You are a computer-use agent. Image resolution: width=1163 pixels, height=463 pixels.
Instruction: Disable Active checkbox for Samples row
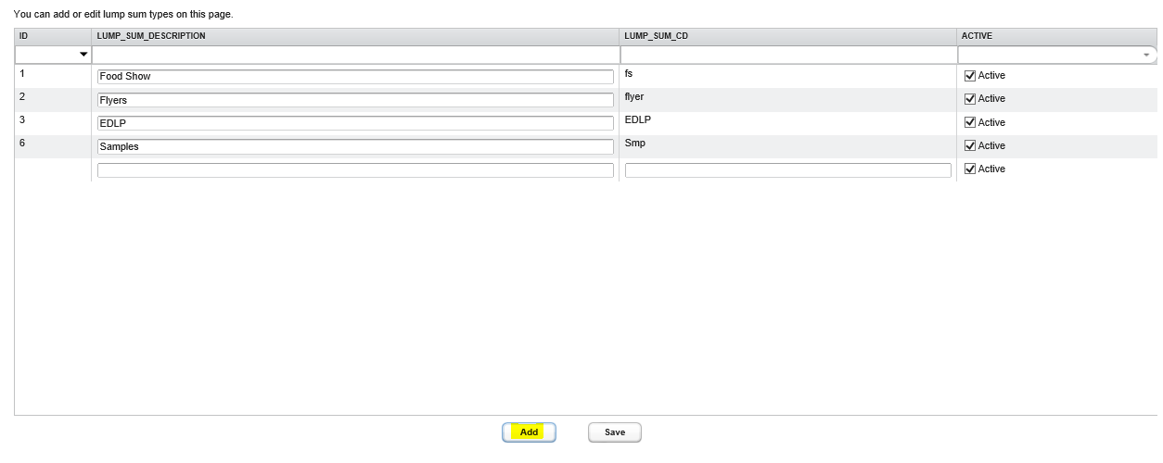(x=970, y=146)
